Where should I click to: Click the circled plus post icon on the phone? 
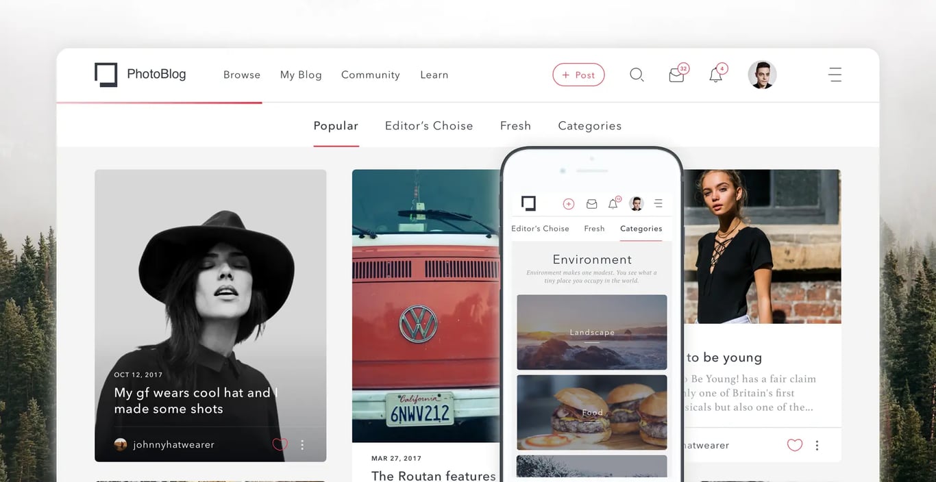click(x=568, y=203)
